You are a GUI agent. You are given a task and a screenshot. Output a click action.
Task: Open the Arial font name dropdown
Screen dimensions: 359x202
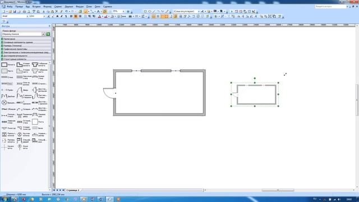click(x=27, y=16)
